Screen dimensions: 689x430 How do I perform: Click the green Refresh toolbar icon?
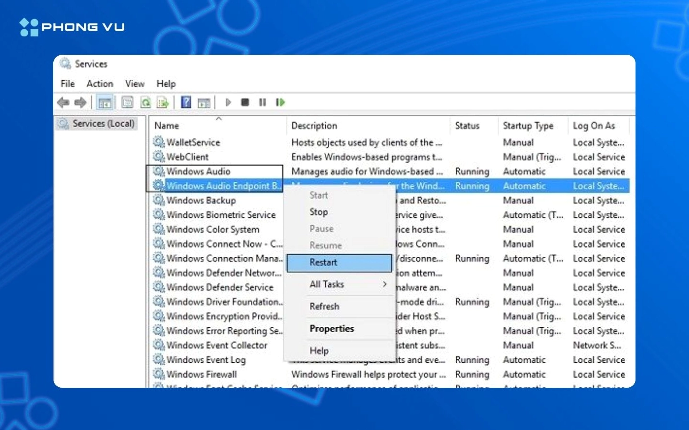[145, 102]
